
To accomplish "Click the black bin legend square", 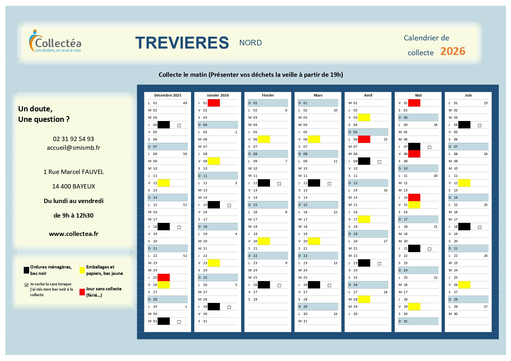I will pos(26,270).
